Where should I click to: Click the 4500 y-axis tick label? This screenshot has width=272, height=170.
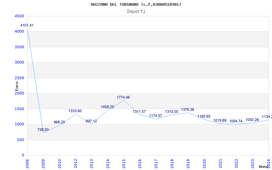(19, 16)
